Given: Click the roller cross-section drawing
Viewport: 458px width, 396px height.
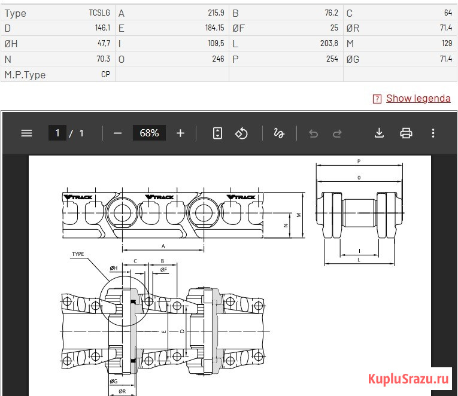Looking at the screenshot, I should (x=358, y=214).
